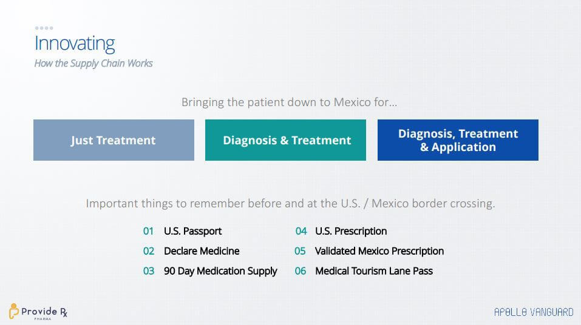Viewport: 581px width, 325px height.
Task: Click the Important things to remember sentence
Action: [290, 204]
